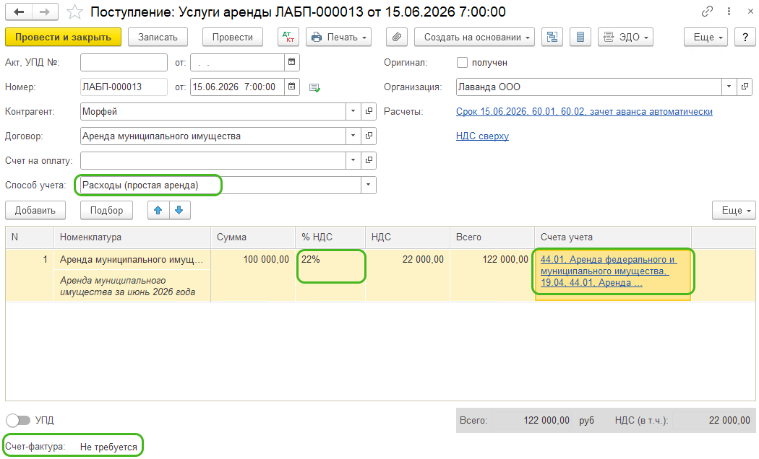This screenshot has height=459, width=759.
Task: Focus the Акт, УПД № input field
Action: click(x=124, y=62)
